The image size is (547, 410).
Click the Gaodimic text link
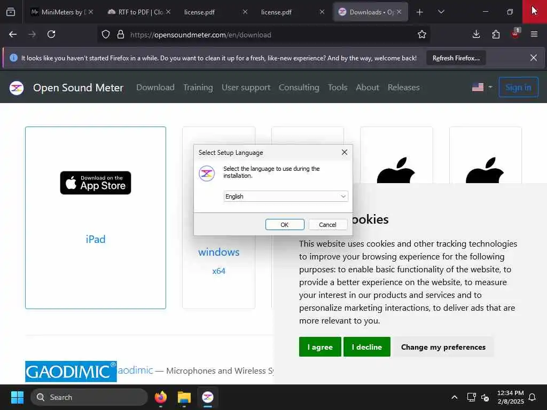[x=135, y=370]
